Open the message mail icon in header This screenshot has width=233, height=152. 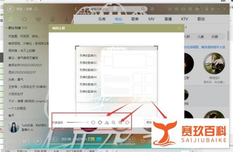click(x=183, y=9)
